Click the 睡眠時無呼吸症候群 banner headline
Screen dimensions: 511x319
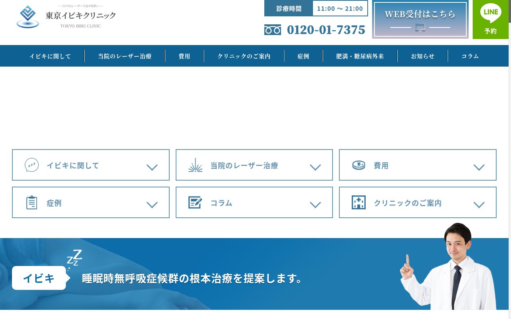coord(192,278)
